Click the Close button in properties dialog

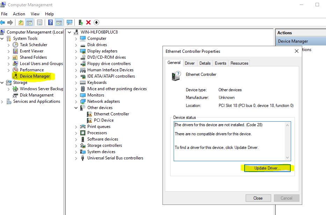click(x=258, y=198)
